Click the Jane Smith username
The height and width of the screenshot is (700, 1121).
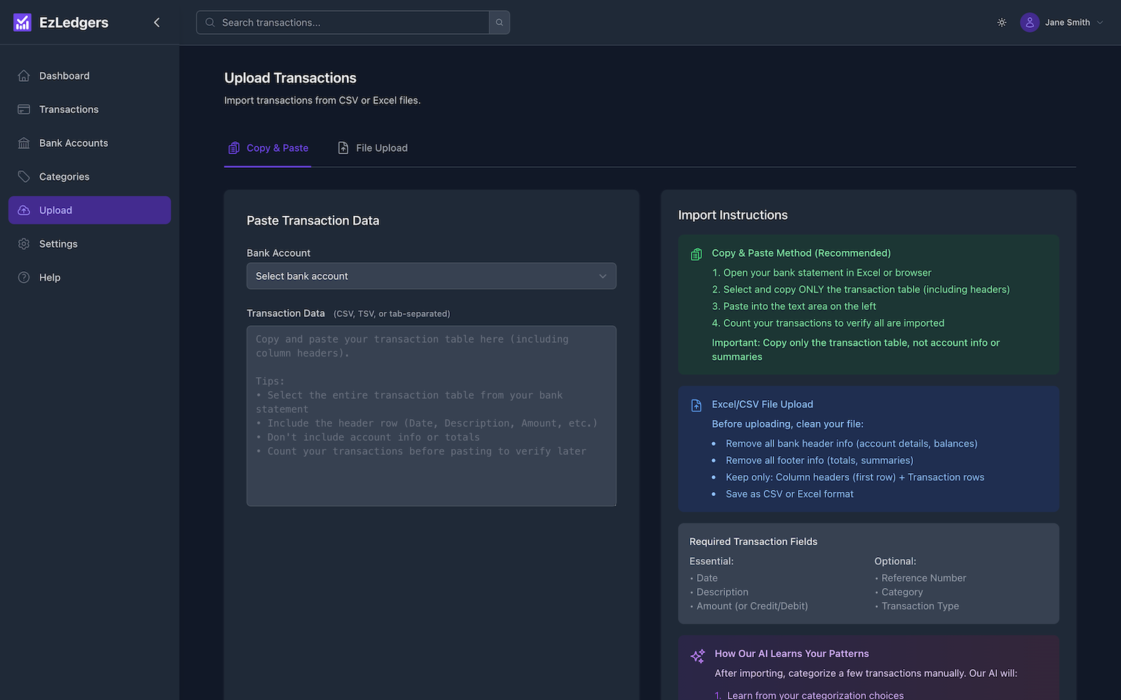(x=1067, y=22)
